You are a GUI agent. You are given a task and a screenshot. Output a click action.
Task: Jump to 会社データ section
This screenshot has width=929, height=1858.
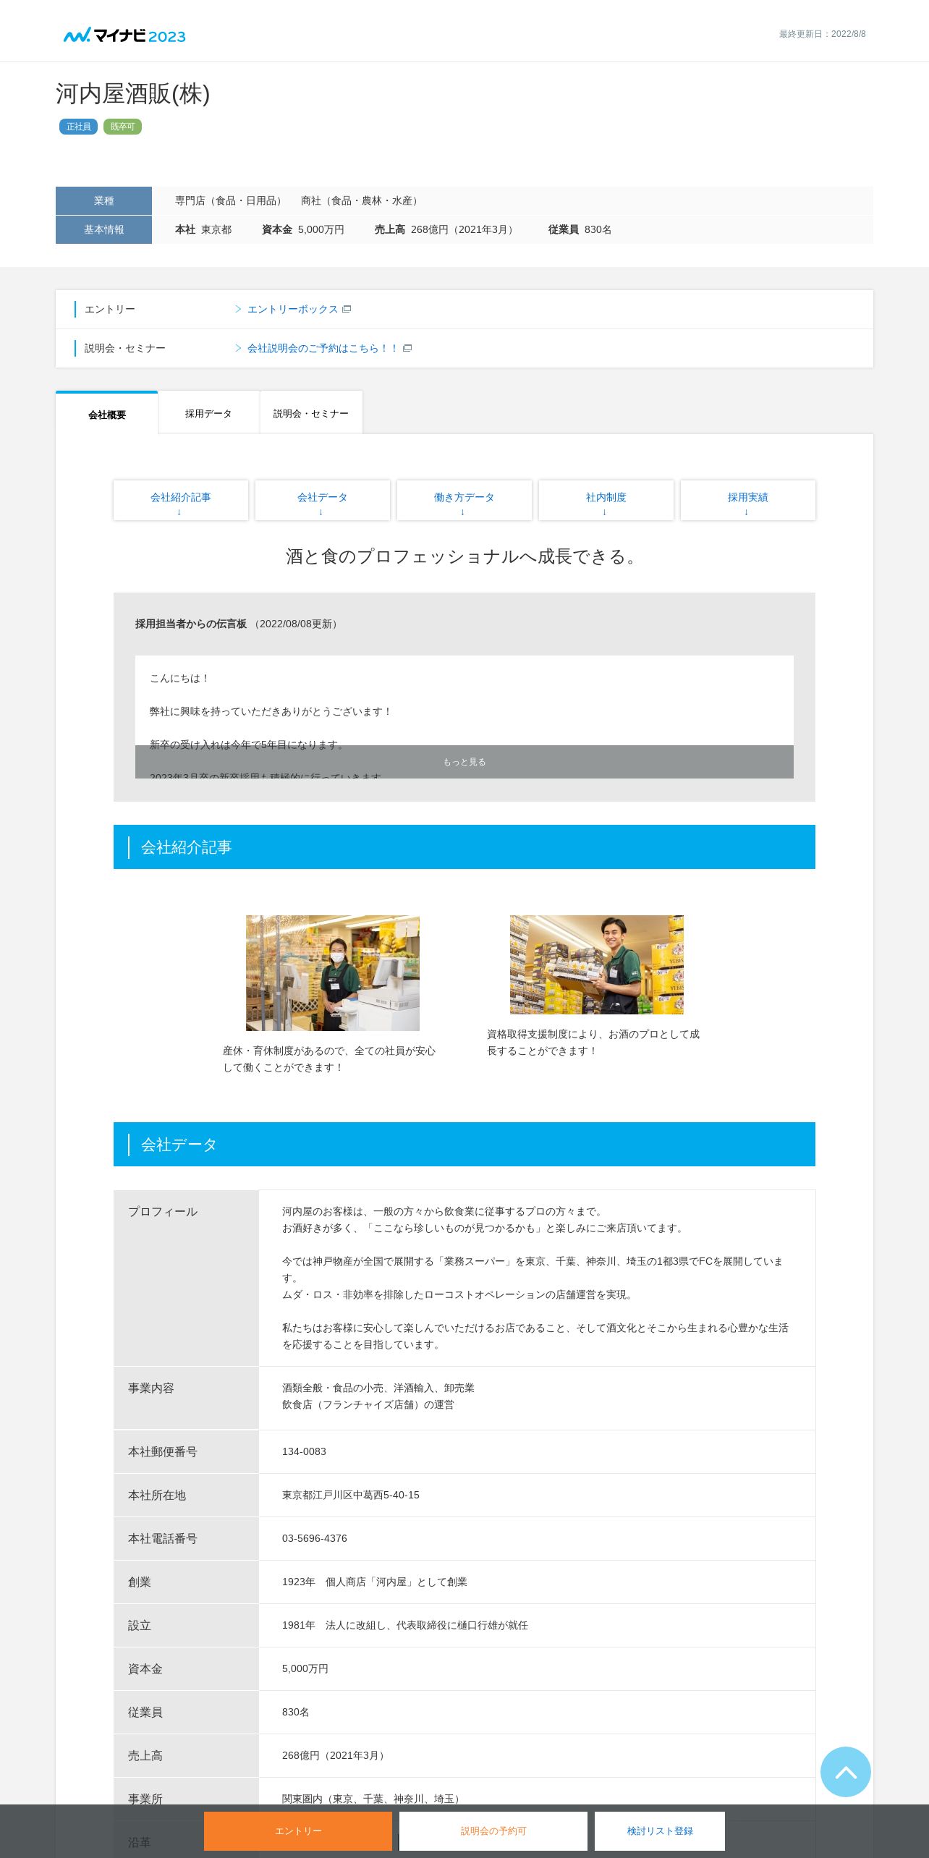(x=323, y=500)
